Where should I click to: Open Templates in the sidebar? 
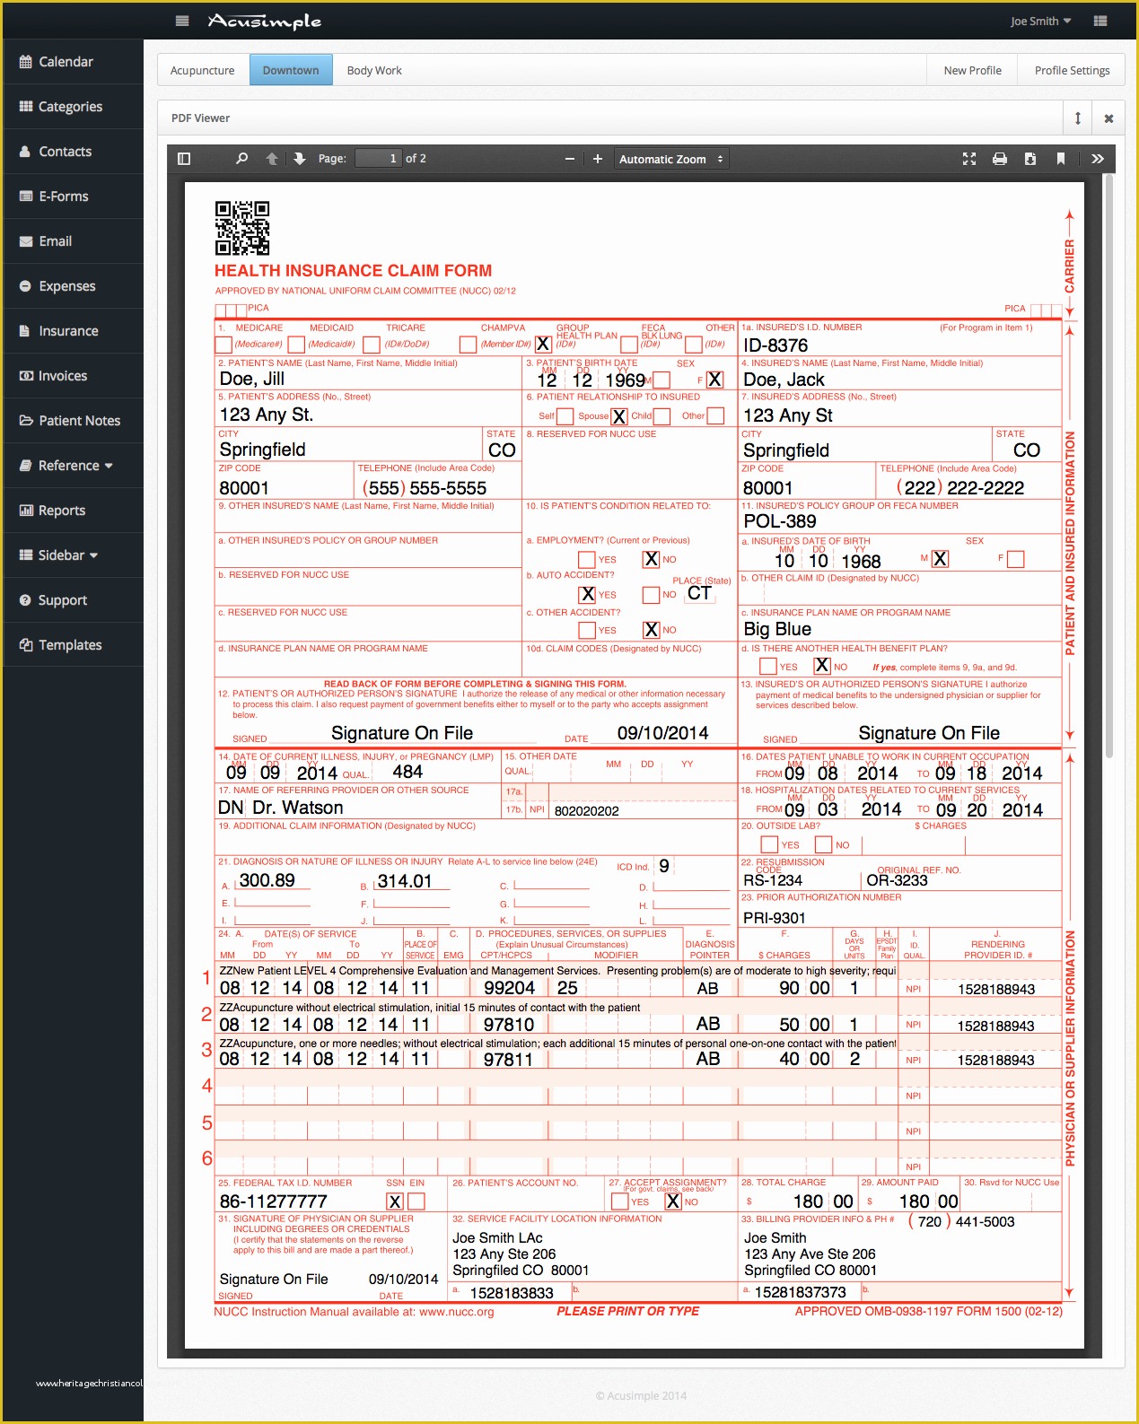click(x=73, y=645)
